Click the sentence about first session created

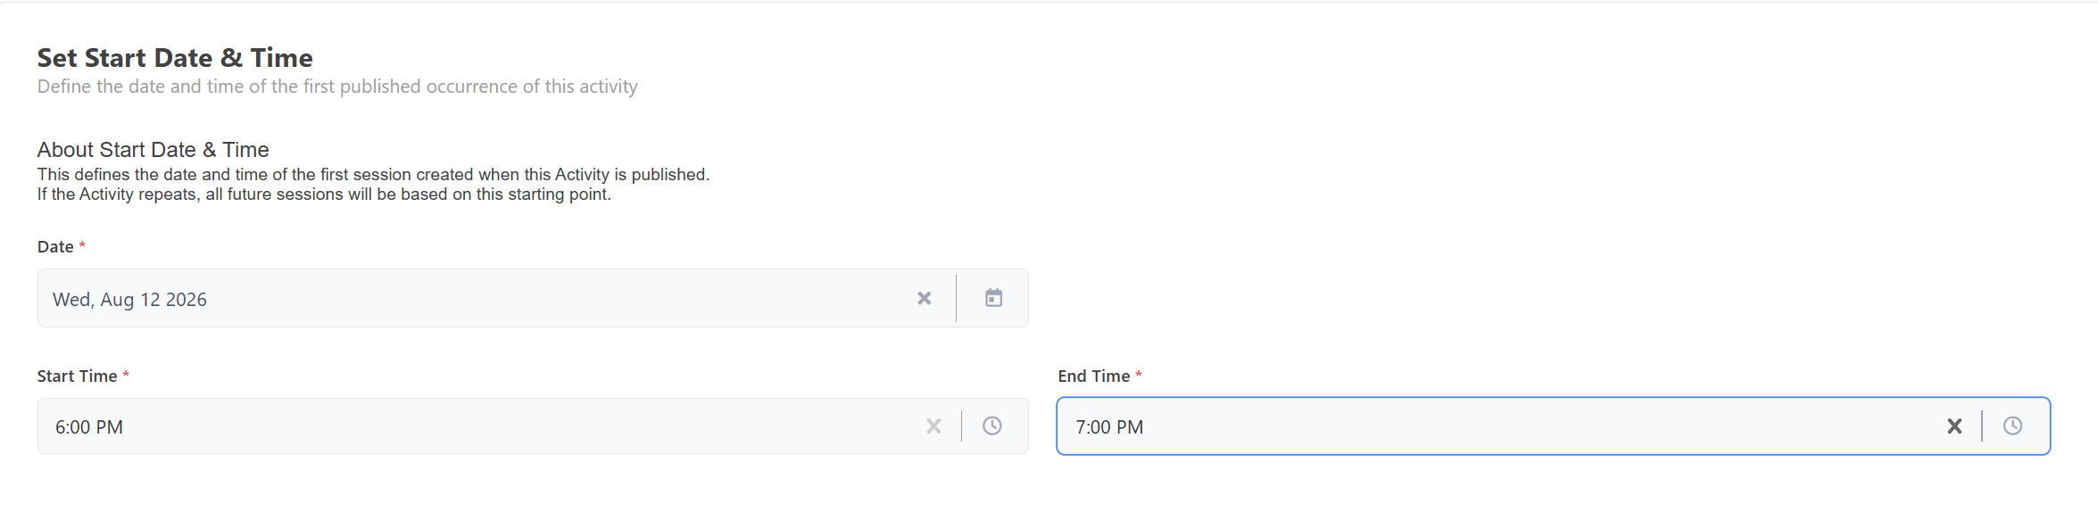click(x=373, y=175)
